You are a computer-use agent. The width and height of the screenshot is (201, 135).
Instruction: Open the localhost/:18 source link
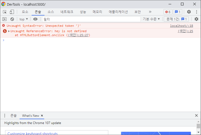(x=181, y=26)
